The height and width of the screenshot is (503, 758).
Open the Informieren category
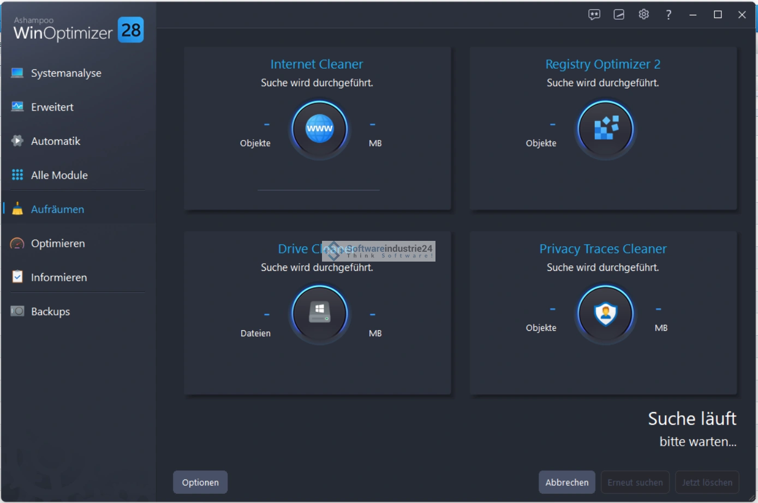59,277
